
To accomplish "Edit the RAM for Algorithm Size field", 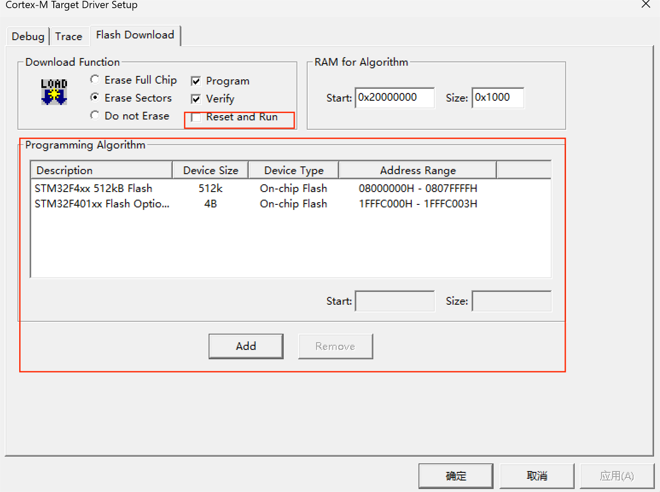I will coord(498,98).
